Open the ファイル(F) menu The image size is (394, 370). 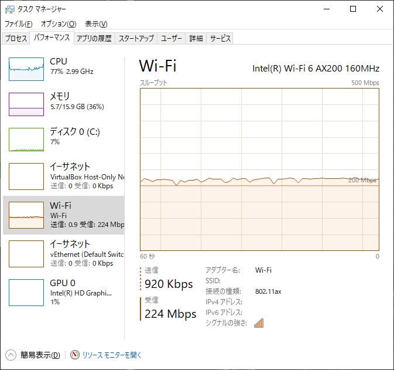click(19, 24)
